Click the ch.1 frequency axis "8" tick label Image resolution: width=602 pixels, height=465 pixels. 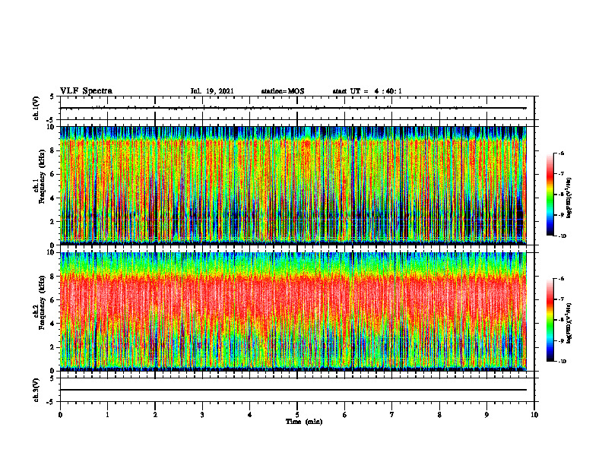pos(53,150)
